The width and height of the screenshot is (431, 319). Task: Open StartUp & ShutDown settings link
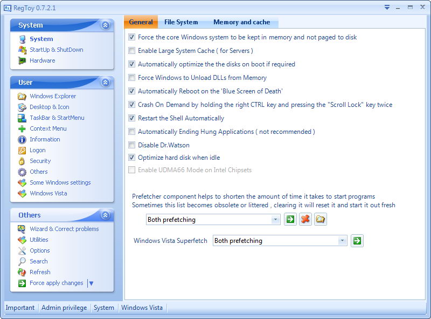pos(57,50)
